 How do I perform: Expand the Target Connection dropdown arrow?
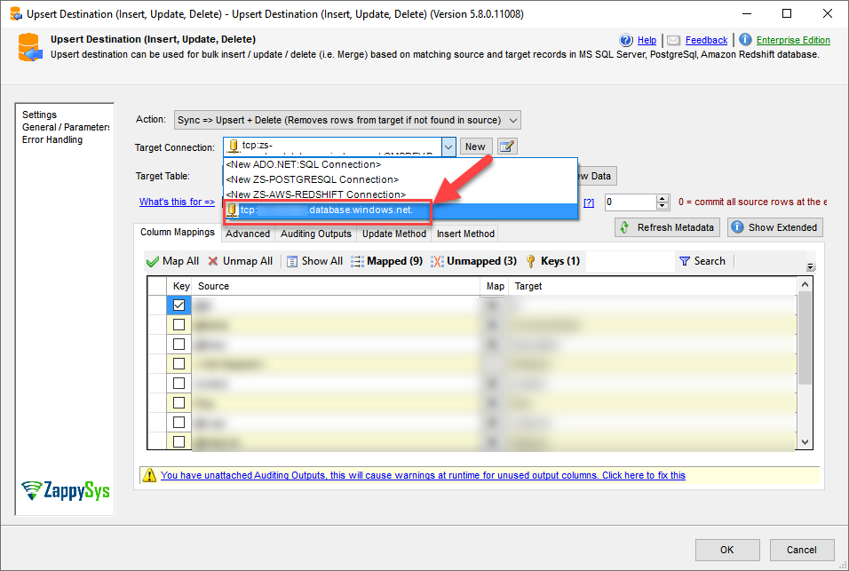click(x=448, y=147)
